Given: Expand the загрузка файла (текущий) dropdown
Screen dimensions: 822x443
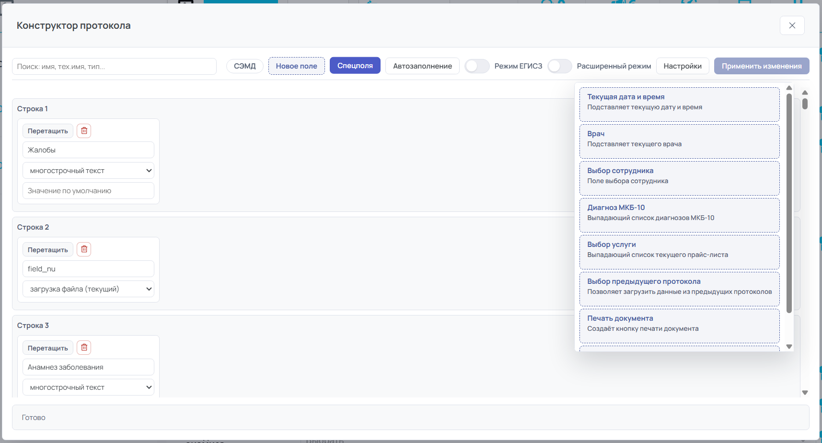Looking at the screenshot, I should tap(89, 289).
